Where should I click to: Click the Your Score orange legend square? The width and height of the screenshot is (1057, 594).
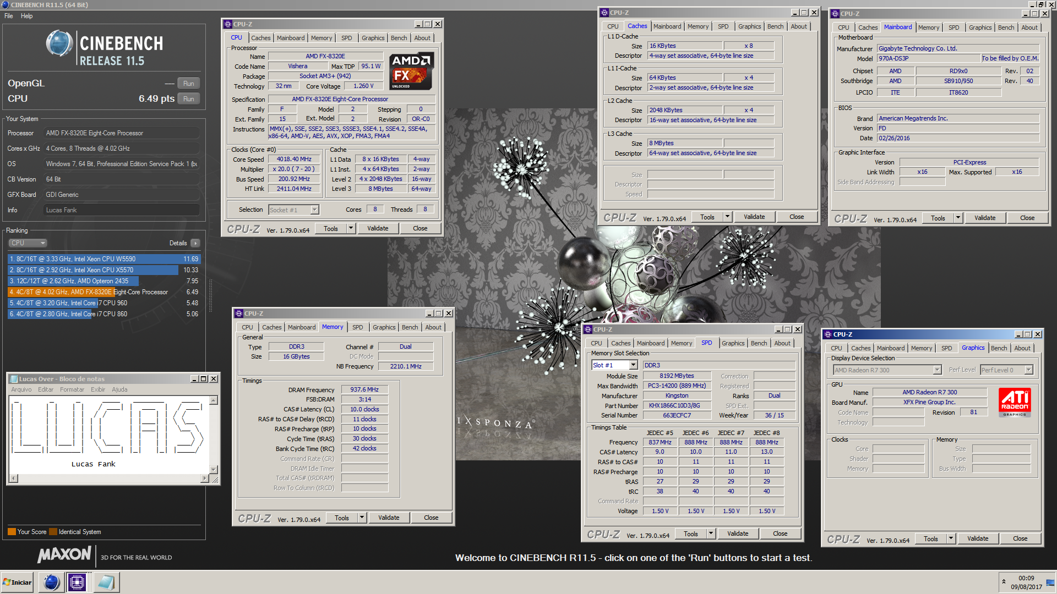point(12,532)
